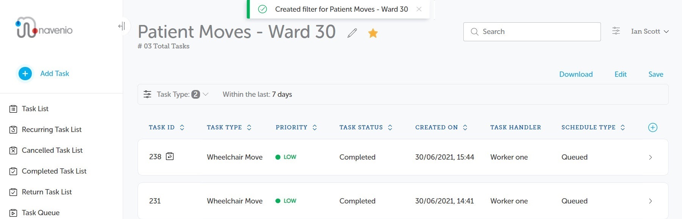Image resolution: width=682 pixels, height=219 pixels.
Task: Click the pencil icon to rename the filter
Action: [x=352, y=33]
